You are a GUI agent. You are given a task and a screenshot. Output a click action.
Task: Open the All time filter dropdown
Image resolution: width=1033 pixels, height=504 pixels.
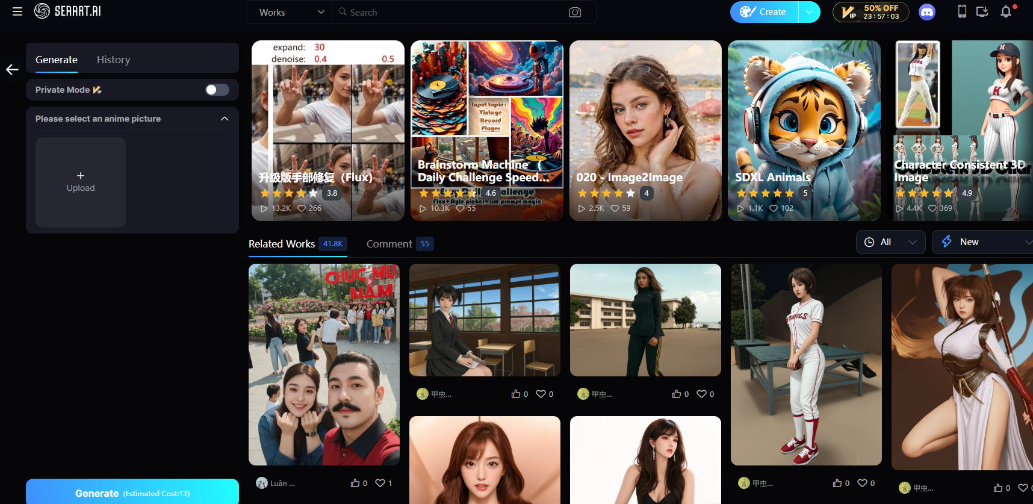click(x=890, y=242)
